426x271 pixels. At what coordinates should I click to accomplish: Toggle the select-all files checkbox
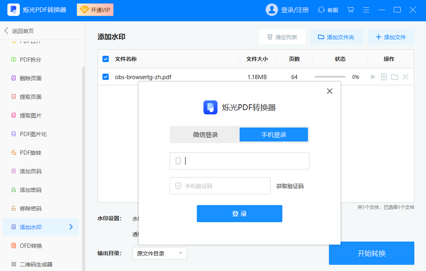tap(105, 59)
